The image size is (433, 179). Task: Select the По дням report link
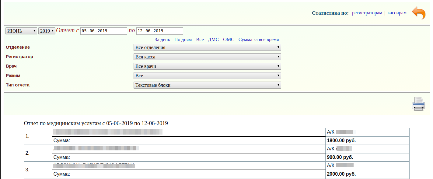coord(183,40)
